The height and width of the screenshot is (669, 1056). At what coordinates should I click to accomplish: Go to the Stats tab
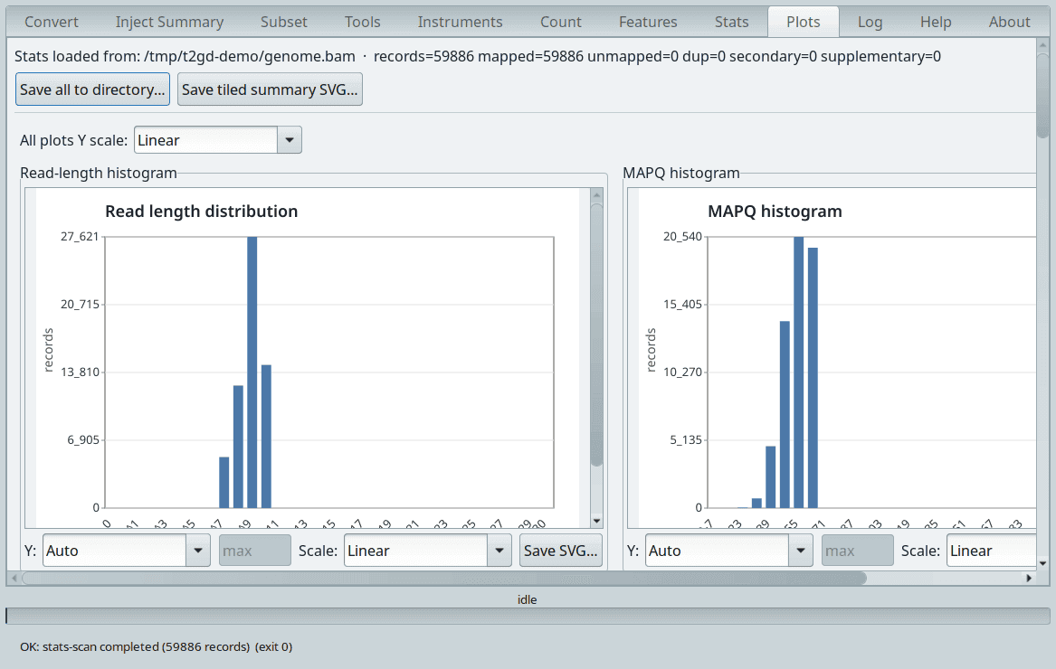[731, 23]
